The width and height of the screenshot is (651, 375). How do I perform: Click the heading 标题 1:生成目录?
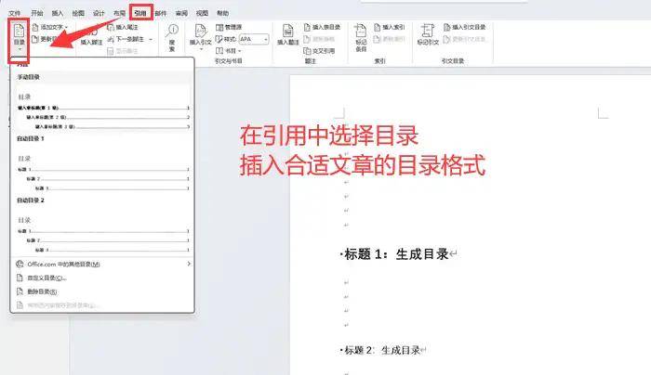399,254
